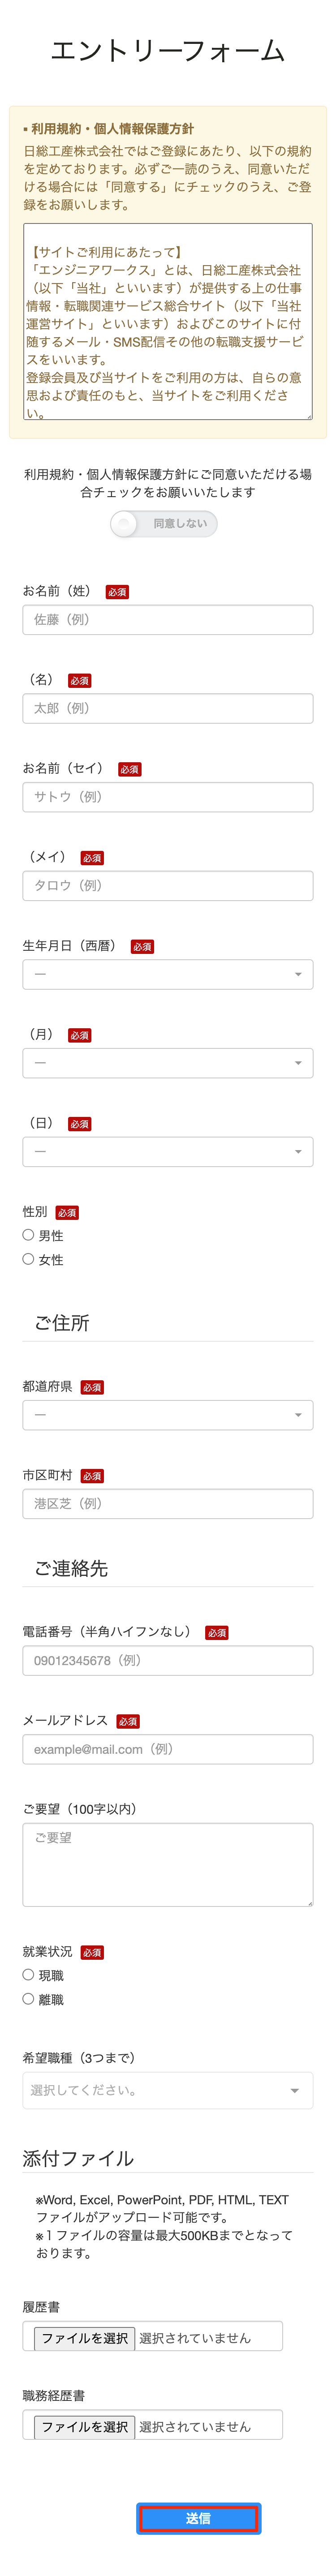Expand the 都道府県 prefecture dropdown
This screenshot has height=2576, width=336.
[168, 1415]
